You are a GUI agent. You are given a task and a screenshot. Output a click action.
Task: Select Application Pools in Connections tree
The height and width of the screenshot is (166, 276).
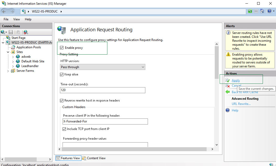29,47
